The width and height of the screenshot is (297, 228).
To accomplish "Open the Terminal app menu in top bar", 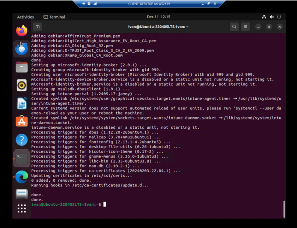I will coord(54,17).
